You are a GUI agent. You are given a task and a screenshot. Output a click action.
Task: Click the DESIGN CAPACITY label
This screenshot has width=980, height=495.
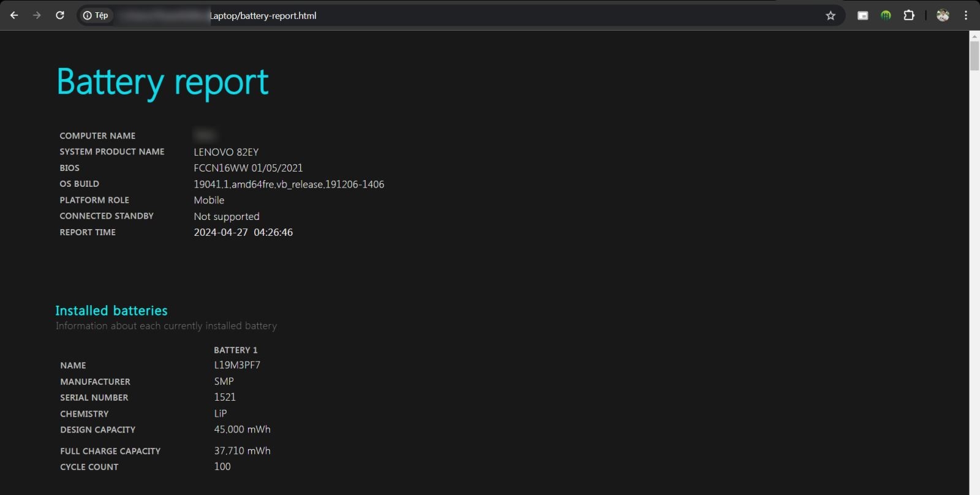(97, 430)
